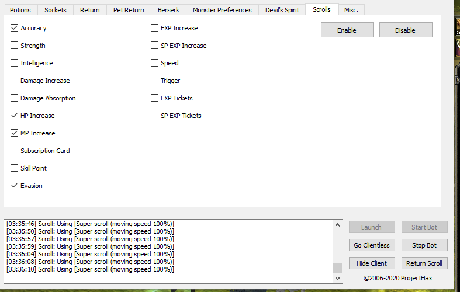Enable the Strength scroll checkbox
Screen dimensions: 460x292
[15, 46]
